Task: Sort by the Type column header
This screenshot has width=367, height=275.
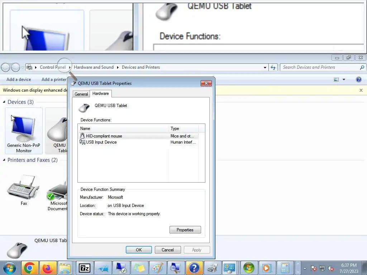Action: coord(183,129)
